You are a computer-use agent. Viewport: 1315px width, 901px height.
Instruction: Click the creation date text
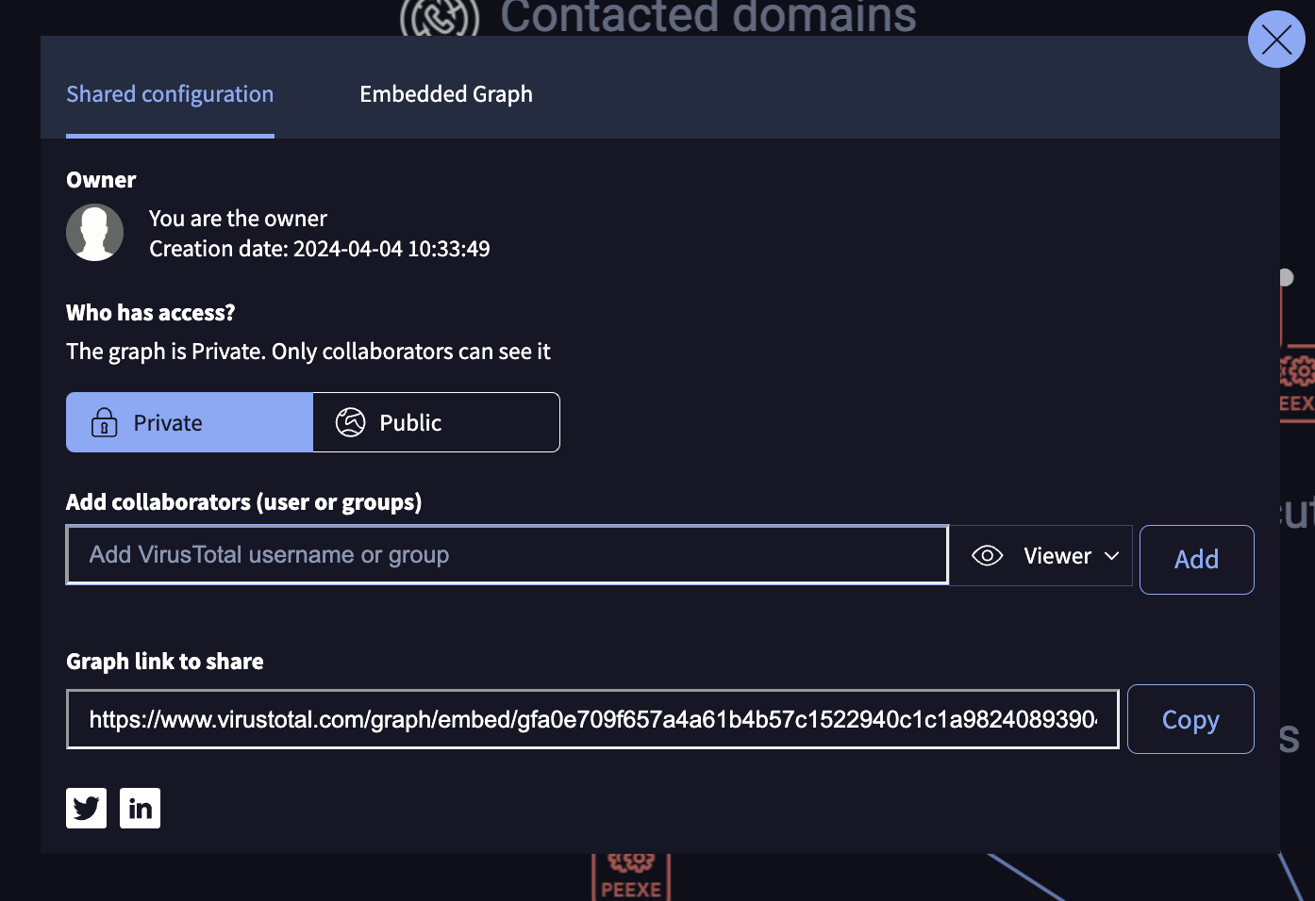[320, 249]
